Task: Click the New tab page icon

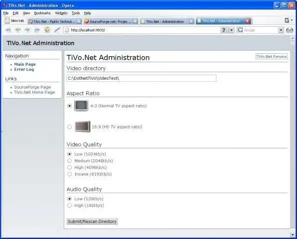Action: click(7, 20)
